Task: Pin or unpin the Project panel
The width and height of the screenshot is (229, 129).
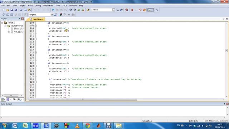Action: (19, 19)
